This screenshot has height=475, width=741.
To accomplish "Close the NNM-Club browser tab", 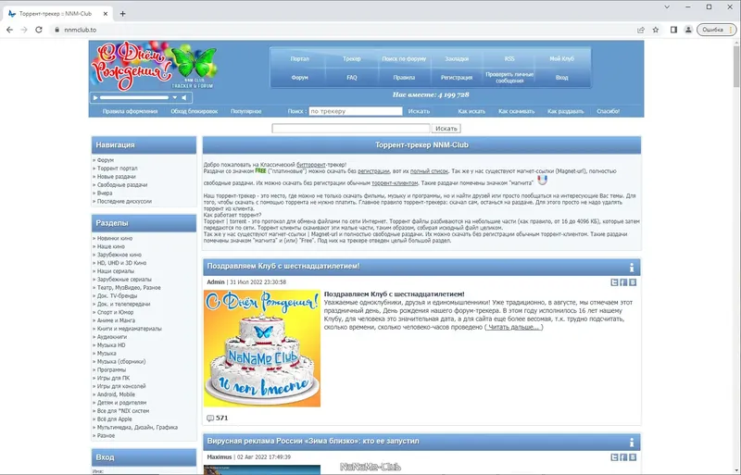I will [x=106, y=14].
